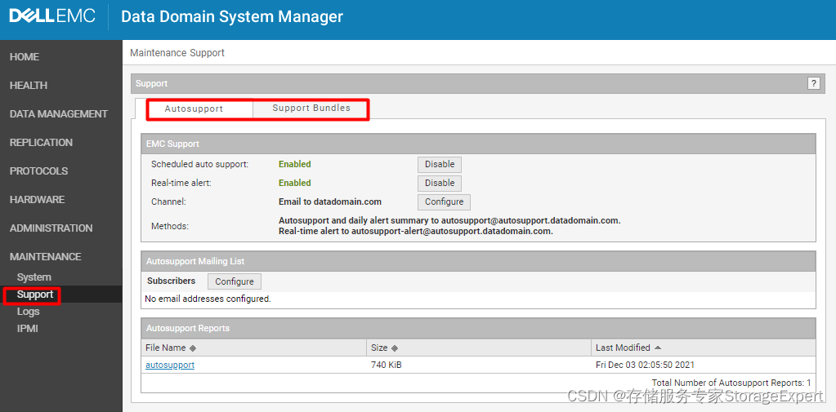Viewport: 836px width, 412px height.
Task: Select Logs under Maintenance
Action: tap(29, 312)
